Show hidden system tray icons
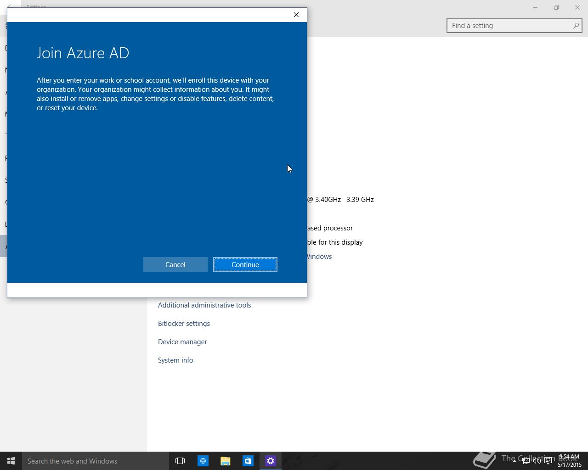The width and height of the screenshot is (588, 470). pos(514,461)
